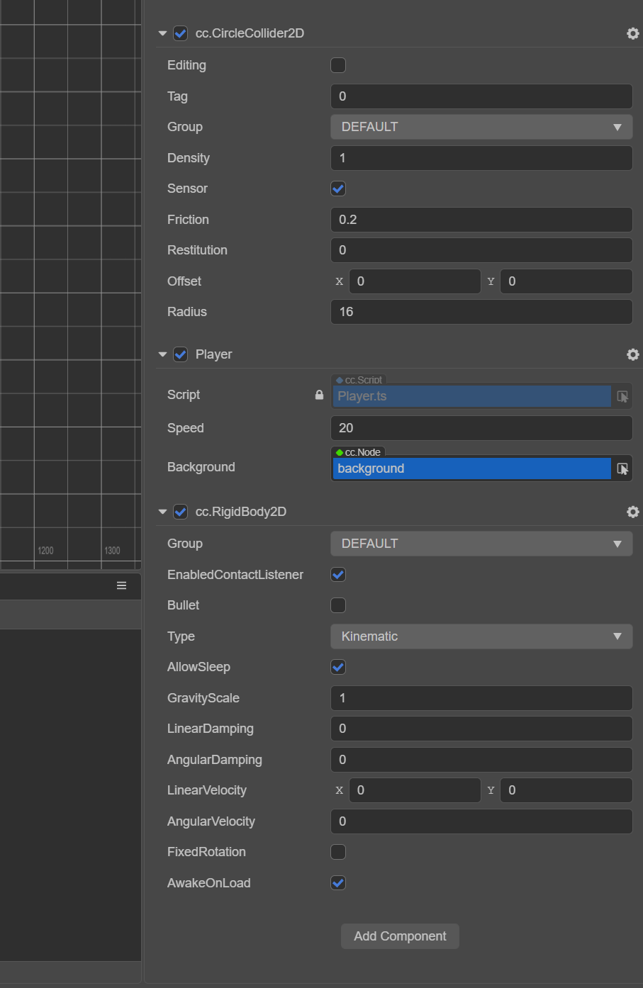
Task: Open Player component settings gear
Action: pos(632,354)
